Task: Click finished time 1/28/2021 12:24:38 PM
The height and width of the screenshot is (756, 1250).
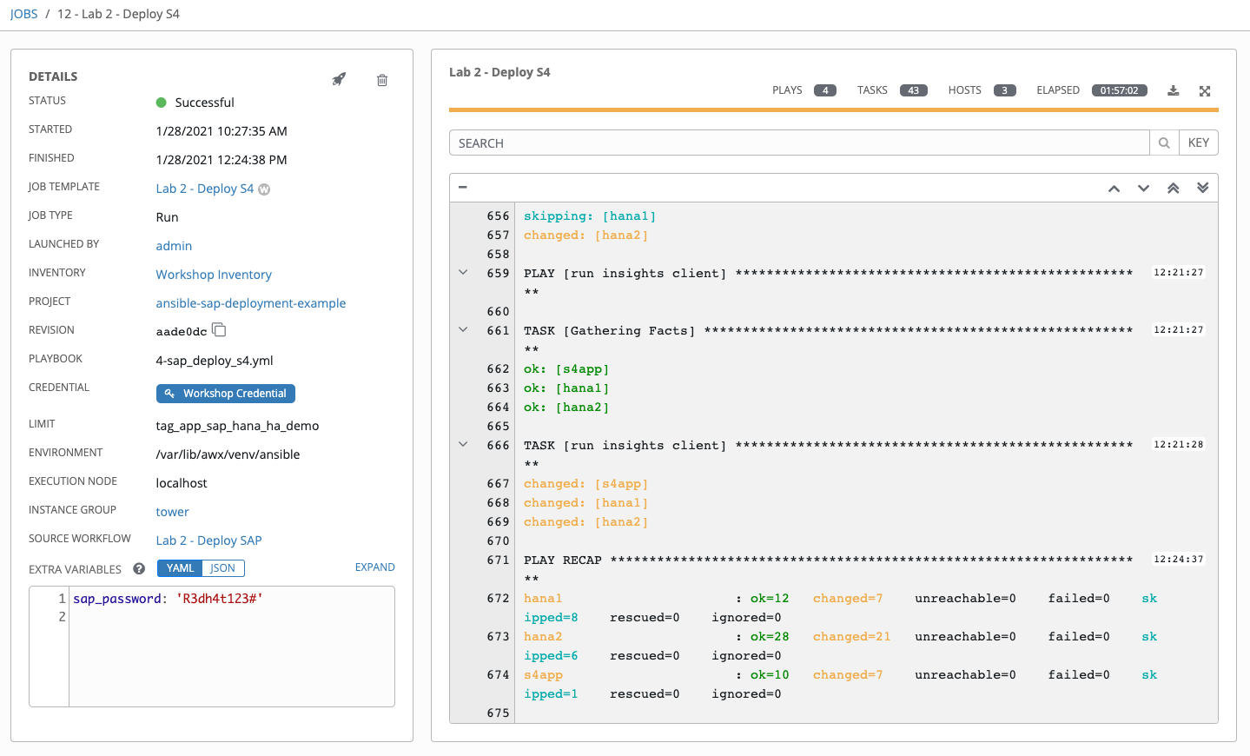Action: point(222,160)
